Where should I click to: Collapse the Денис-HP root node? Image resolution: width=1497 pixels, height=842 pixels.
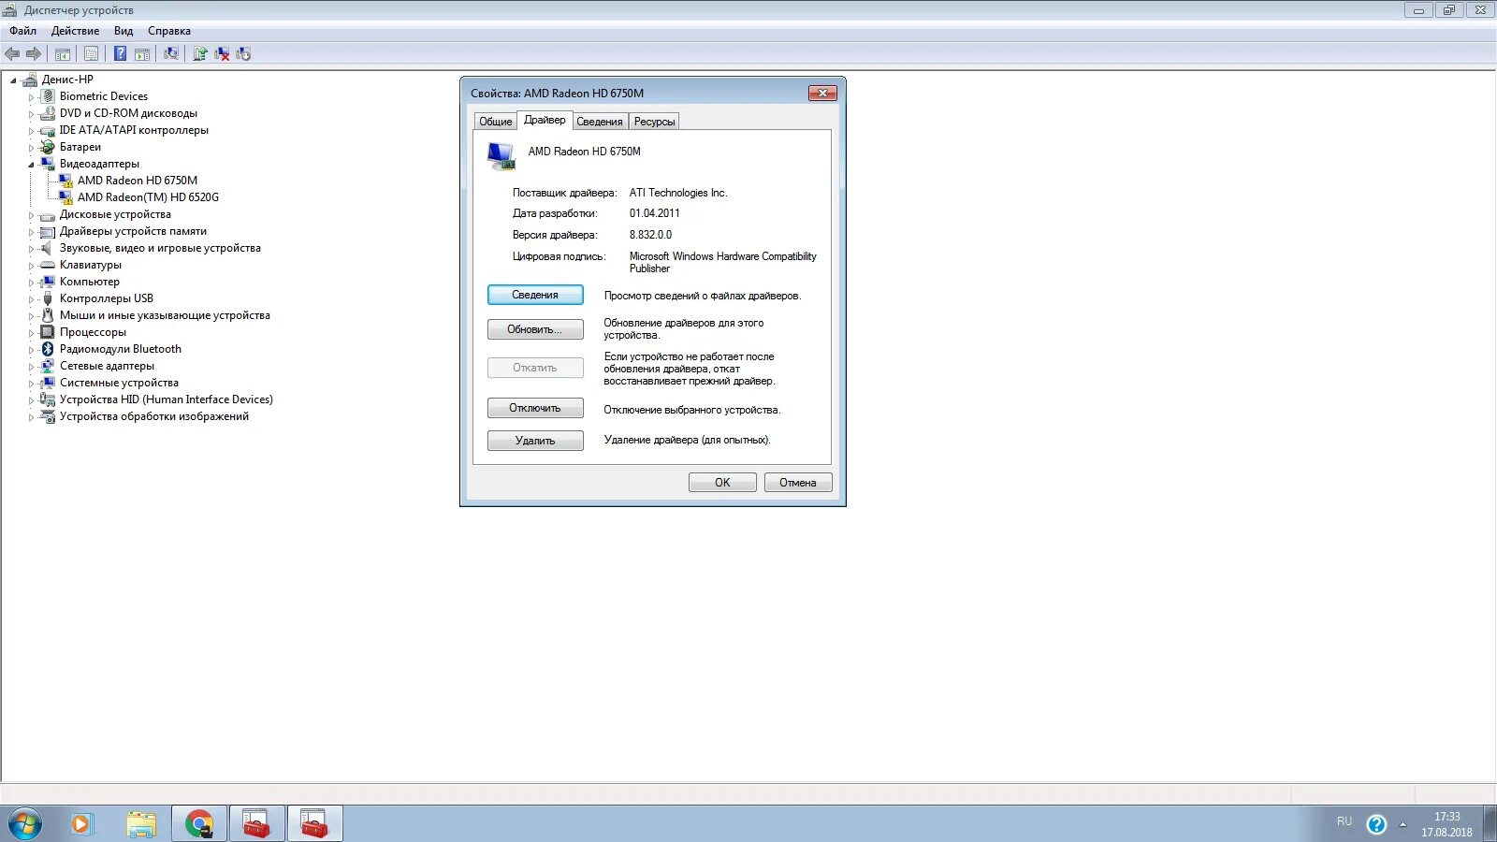tap(13, 80)
